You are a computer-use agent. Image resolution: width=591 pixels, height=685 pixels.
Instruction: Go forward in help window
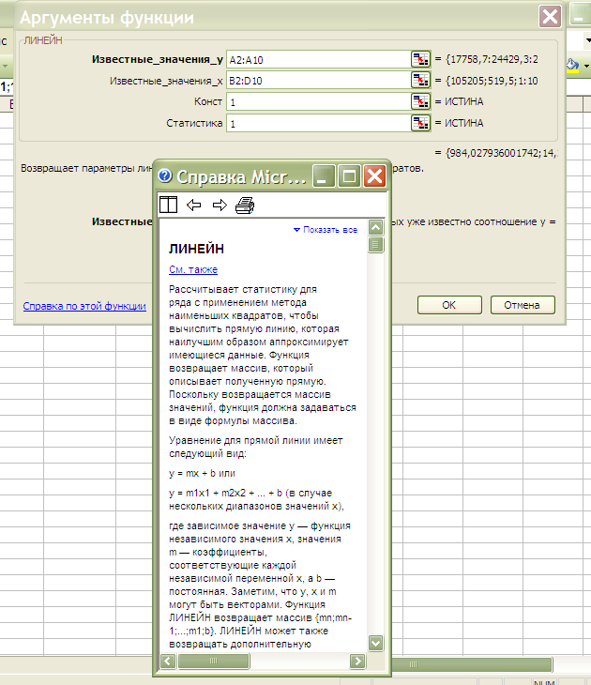click(220, 205)
